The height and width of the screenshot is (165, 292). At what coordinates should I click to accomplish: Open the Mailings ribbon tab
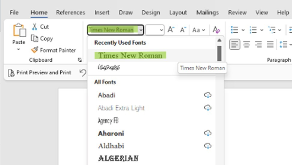coord(207,13)
